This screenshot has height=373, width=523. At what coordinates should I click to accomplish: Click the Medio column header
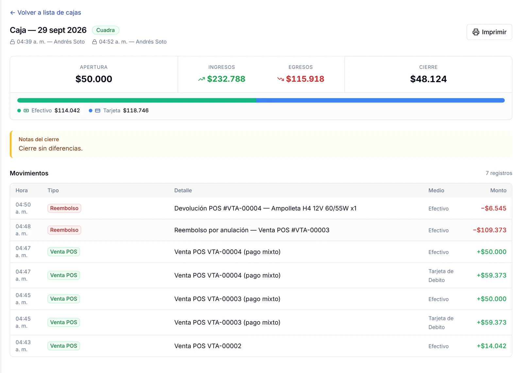tap(436, 191)
